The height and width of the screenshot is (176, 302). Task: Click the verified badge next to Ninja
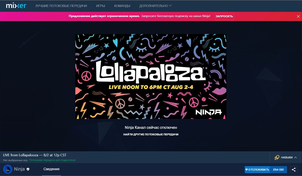28,169
